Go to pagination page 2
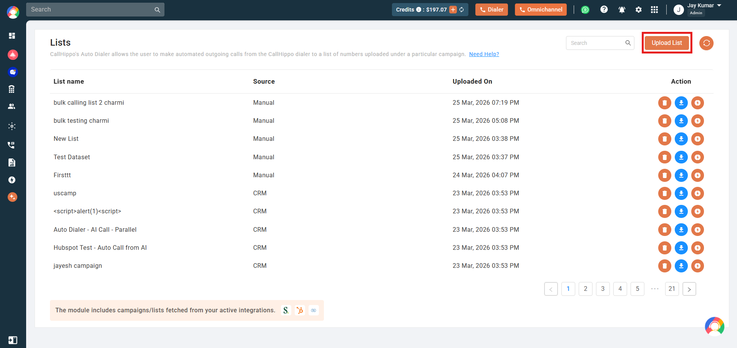Image resolution: width=737 pixels, height=348 pixels. click(x=586, y=289)
